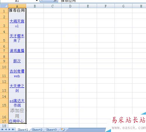
Task: Jump to first sheet with navigation arrow
Action: [2, 129]
